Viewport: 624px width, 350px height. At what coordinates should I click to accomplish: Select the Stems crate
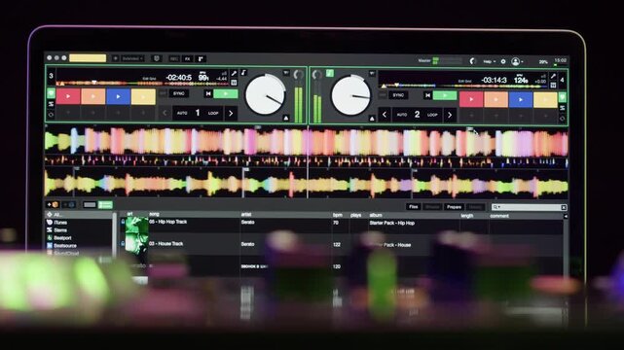(60, 230)
